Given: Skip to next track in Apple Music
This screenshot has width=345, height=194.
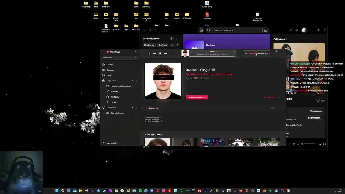Looking at the screenshot, I should pyautogui.click(x=165, y=53).
